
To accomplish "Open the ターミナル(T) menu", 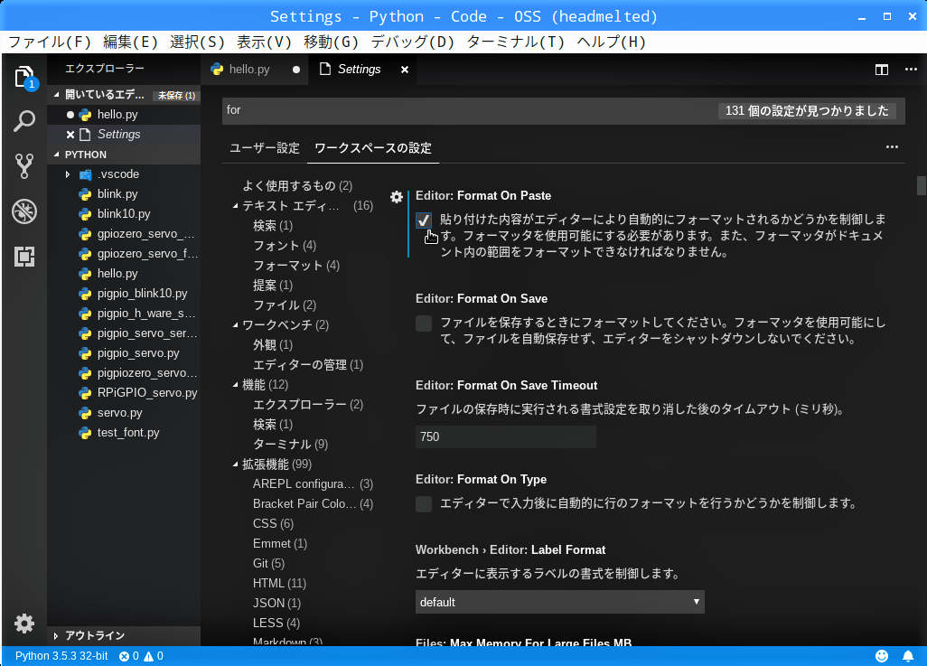I will click(515, 42).
